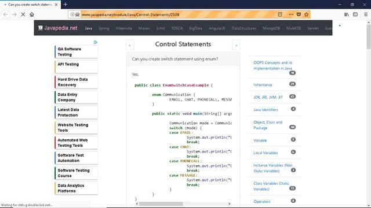
Task: Open the Software Testing Course ad
Action: (x=76, y=173)
